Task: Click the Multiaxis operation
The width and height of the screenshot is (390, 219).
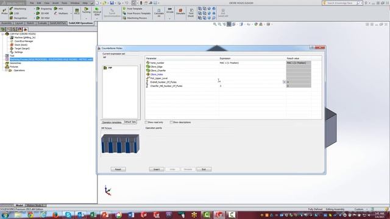Action: tap(61, 13)
